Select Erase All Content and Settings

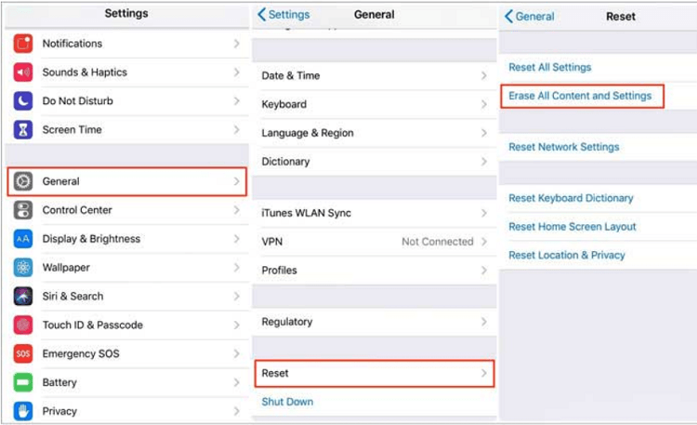point(580,96)
